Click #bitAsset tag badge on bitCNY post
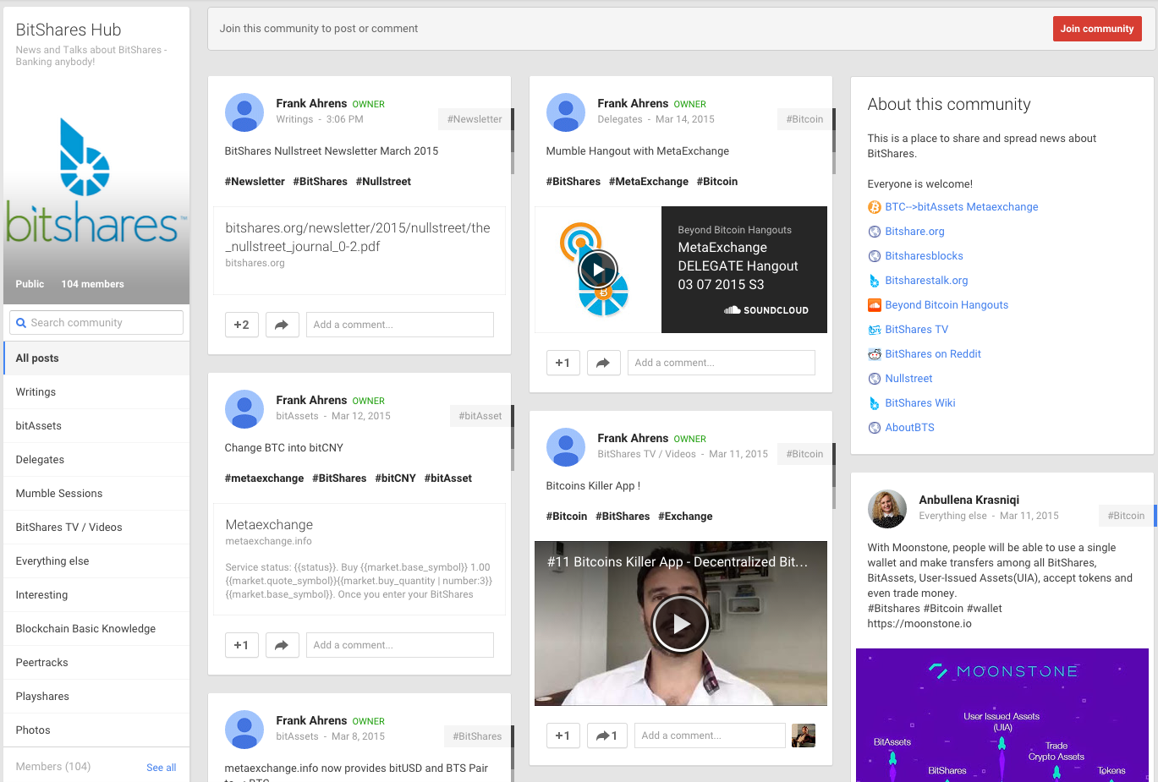Viewport: 1158px width, 782px height. click(480, 416)
